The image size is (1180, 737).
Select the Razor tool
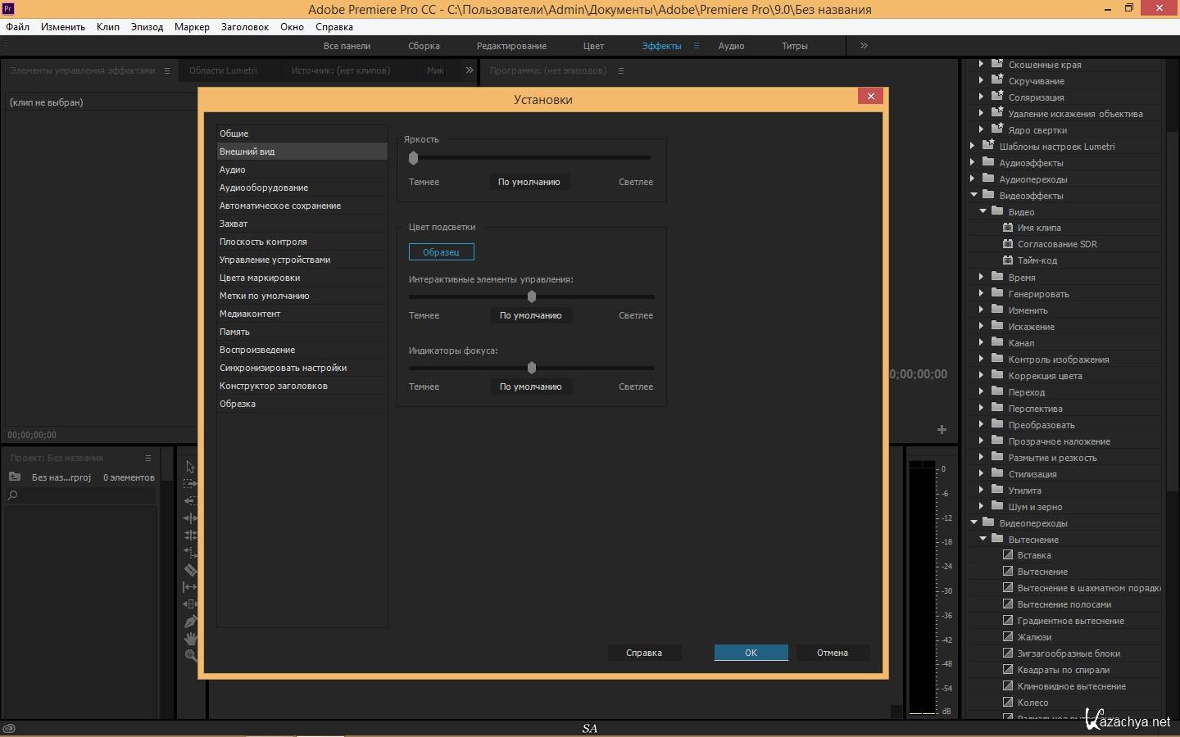(x=190, y=569)
